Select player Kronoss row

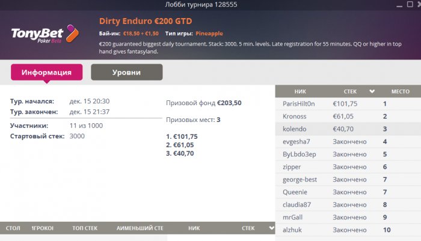[x=348, y=117]
